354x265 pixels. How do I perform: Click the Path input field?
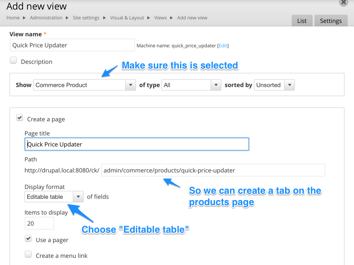(x=213, y=170)
